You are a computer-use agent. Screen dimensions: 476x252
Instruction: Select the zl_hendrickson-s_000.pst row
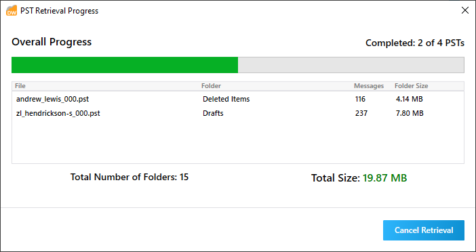click(x=238, y=113)
